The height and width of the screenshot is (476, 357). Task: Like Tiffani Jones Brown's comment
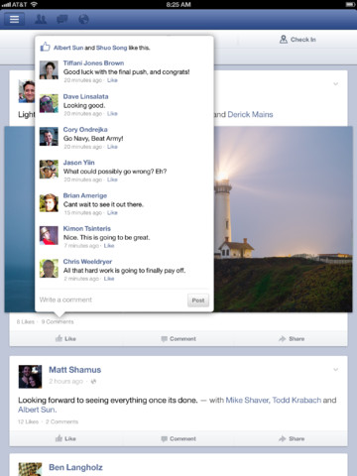point(112,80)
